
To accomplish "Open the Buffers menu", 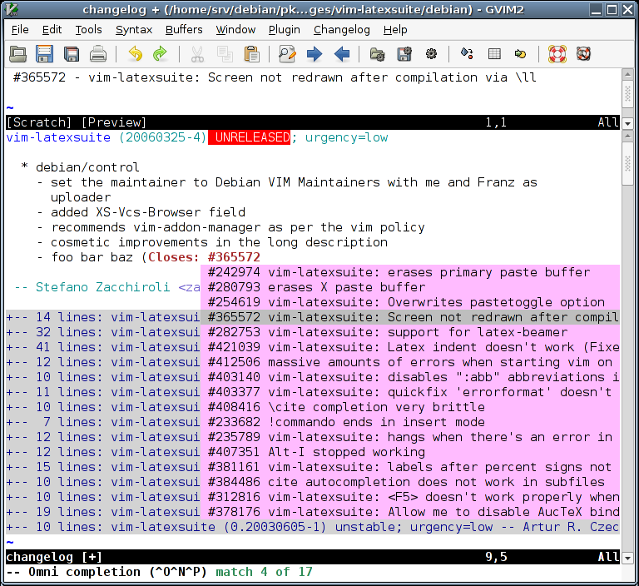I will [x=184, y=30].
